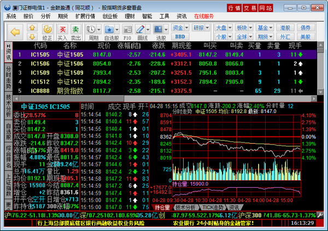Open the 在线服务 menu
This screenshot has height=231, width=328.
[204, 16]
